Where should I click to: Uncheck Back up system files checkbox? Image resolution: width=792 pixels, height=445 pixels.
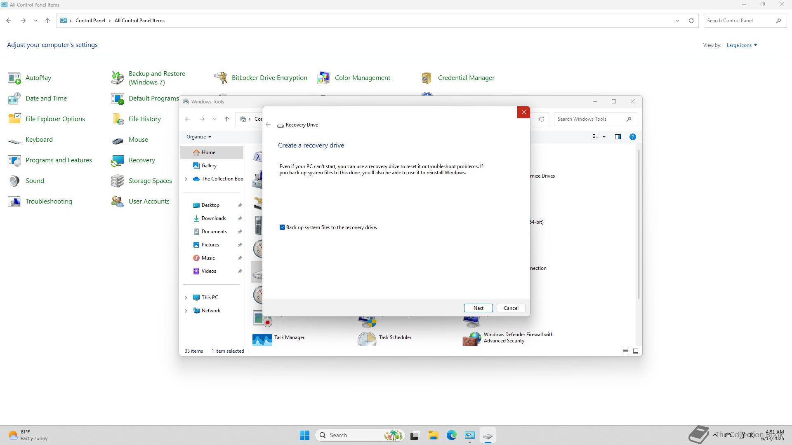282,227
